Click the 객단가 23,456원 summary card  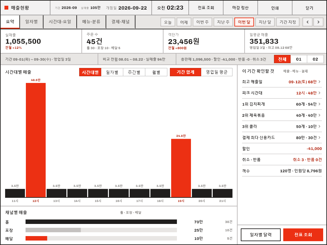pyautogui.click(x=204, y=41)
